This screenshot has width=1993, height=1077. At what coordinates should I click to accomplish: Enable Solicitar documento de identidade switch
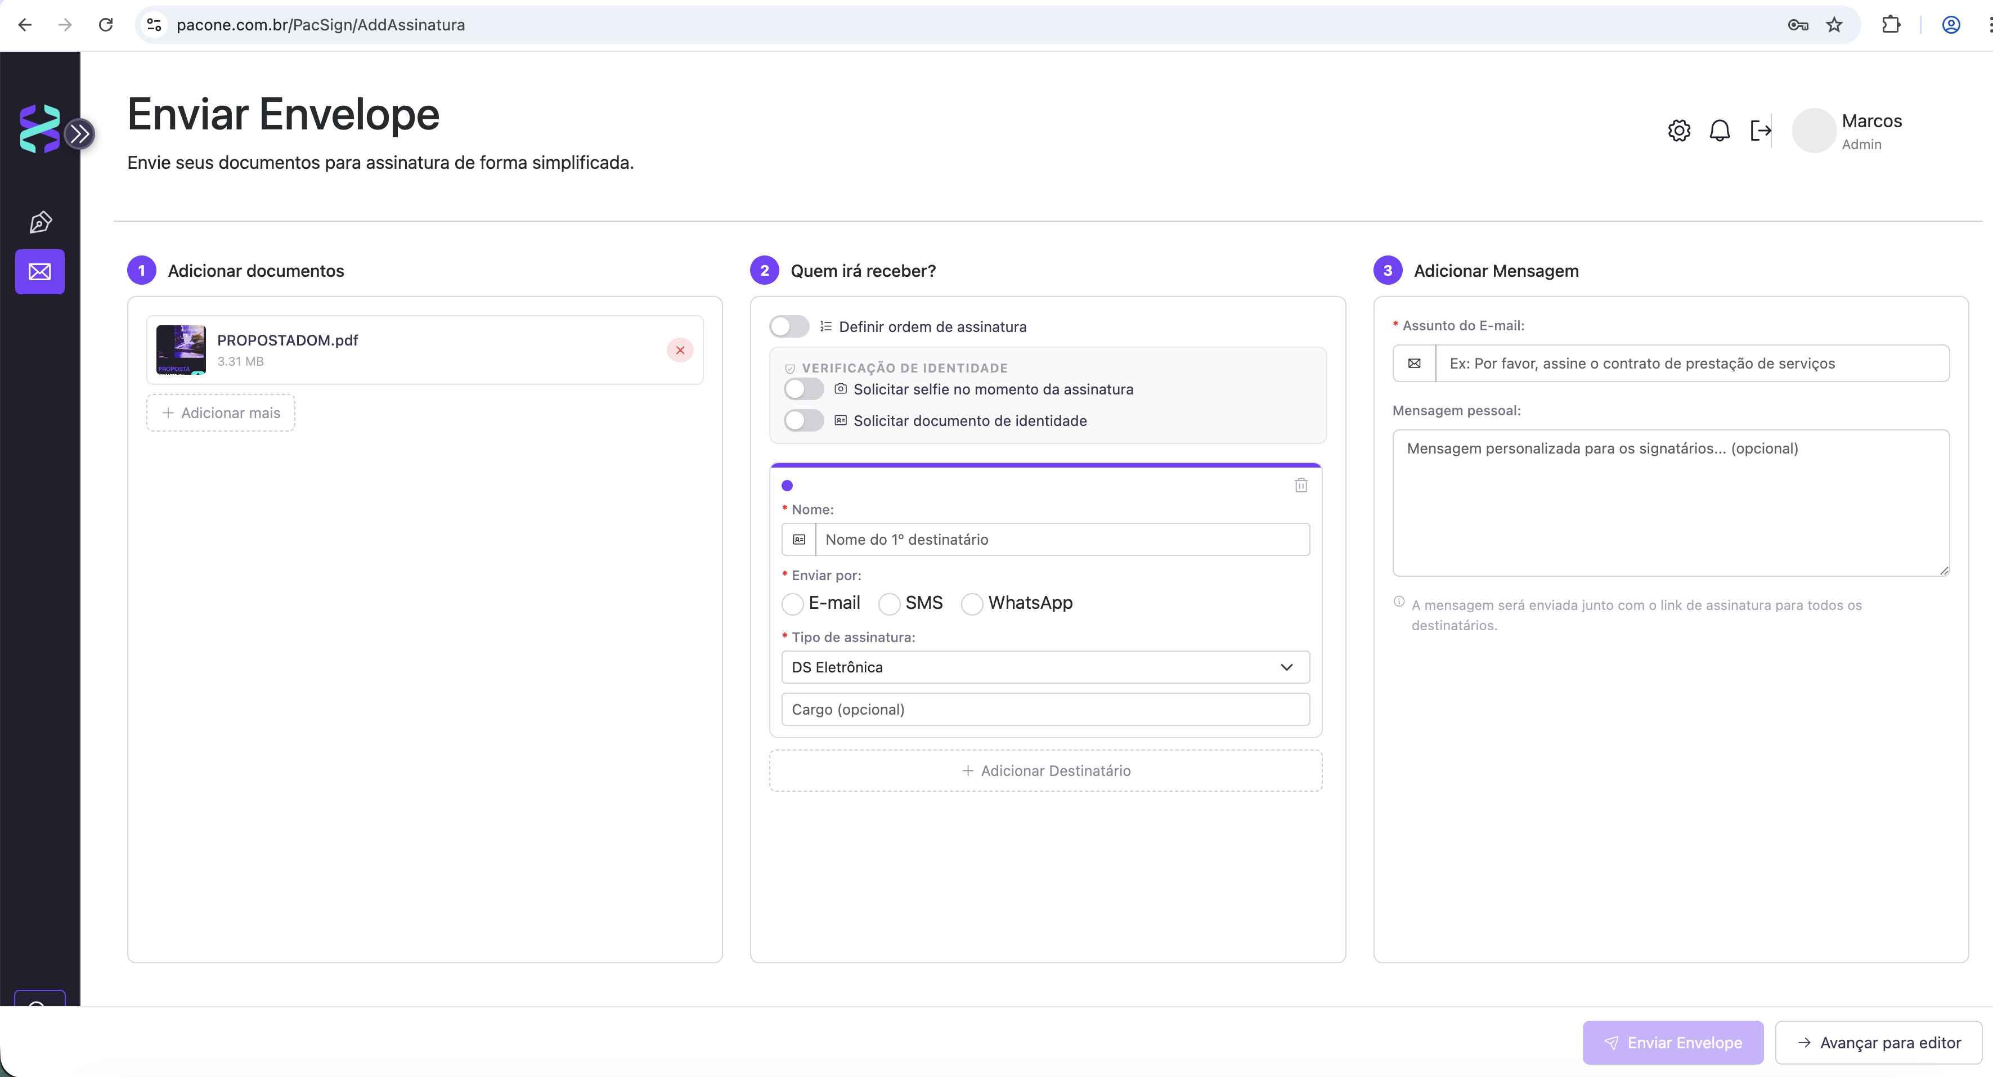[804, 421]
